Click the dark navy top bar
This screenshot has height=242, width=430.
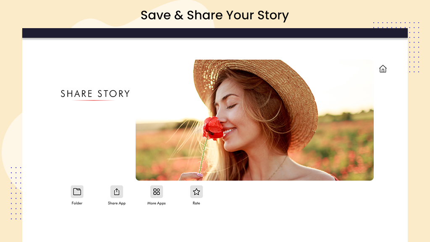click(x=215, y=33)
